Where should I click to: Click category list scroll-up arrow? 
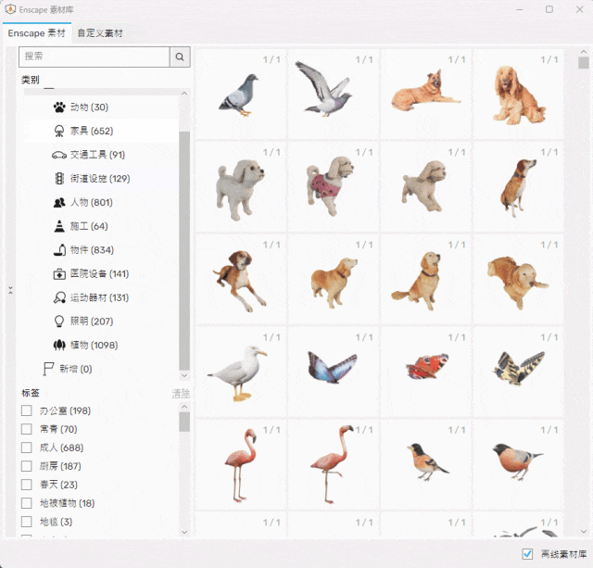tap(184, 93)
